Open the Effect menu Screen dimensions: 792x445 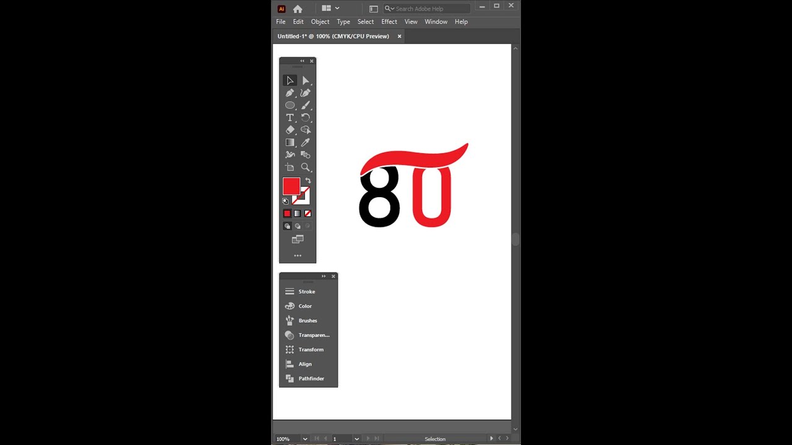click(389, 22)
